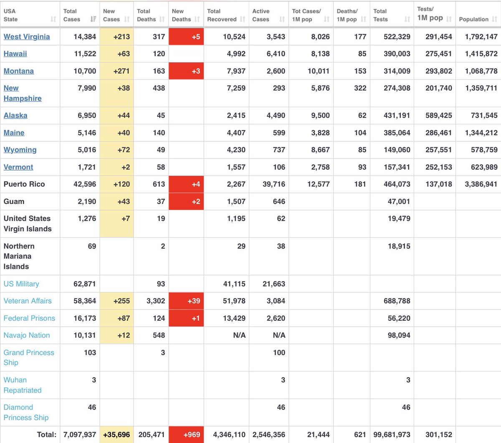
Task: Open Hawaii state link
Action: [x=15, y=53]
